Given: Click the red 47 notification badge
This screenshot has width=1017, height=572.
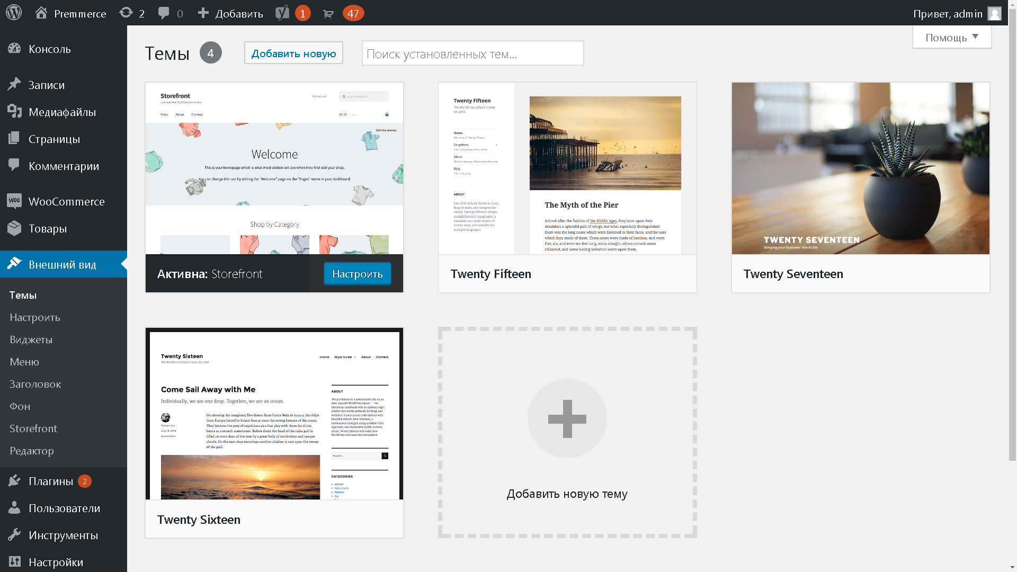Looking at the screenshot, I should (x=353, y=13).
